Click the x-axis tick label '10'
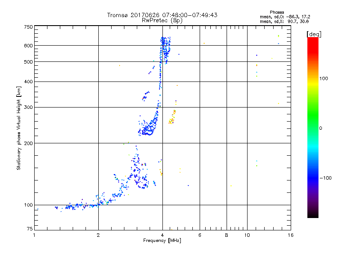 (247, 235)
